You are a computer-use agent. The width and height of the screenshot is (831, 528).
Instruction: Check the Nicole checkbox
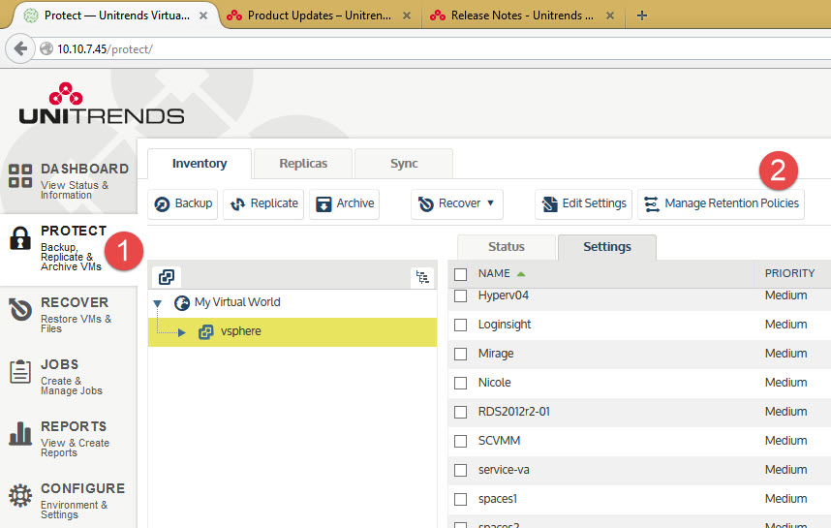click(461, 383)
